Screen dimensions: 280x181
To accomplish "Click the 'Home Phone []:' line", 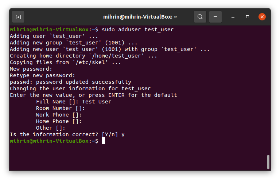I will click(x=59, y=121).
